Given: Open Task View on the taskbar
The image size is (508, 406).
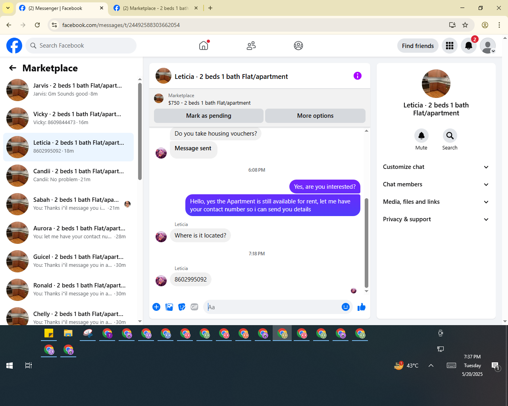Looking at the screenshot, I should click(x=29, y=366).
